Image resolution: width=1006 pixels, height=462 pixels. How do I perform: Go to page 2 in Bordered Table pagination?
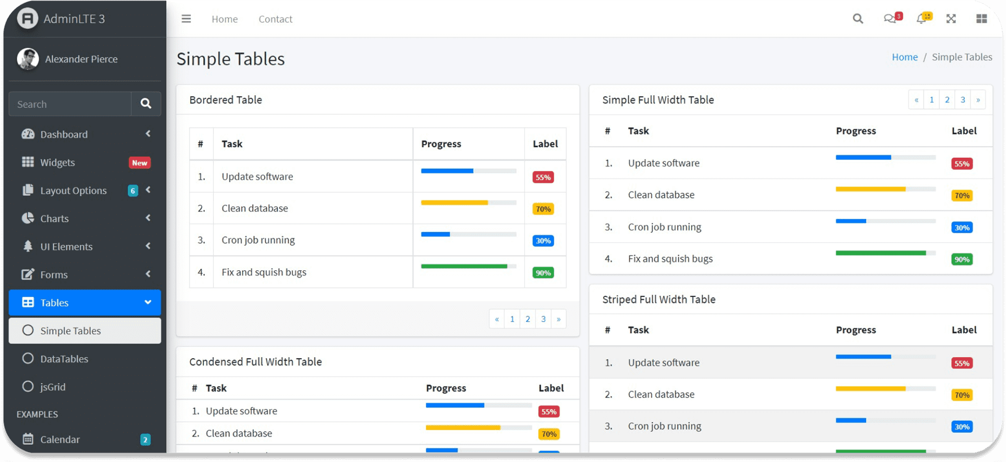coord(528,319)
